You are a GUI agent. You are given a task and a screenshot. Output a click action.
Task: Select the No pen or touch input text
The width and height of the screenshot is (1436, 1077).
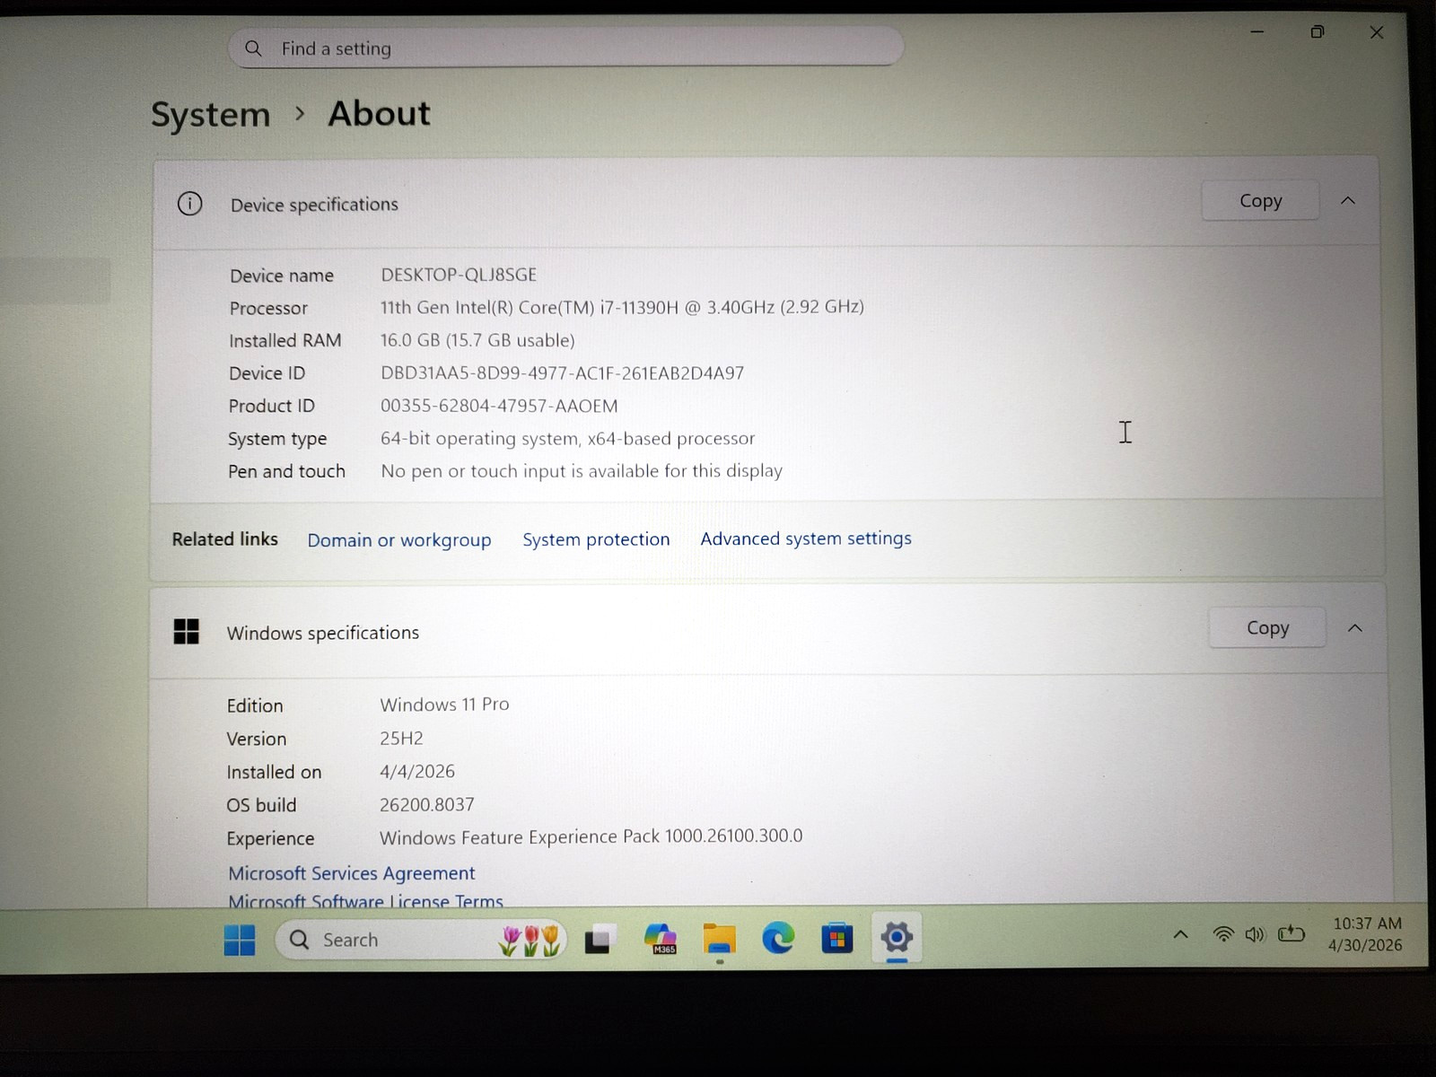(582, 471)
